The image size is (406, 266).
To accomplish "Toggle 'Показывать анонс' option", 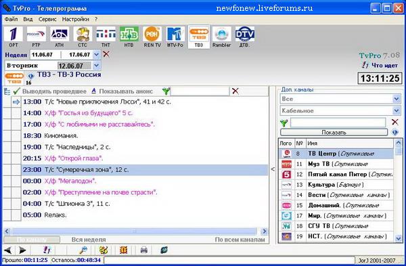I will (x=122, y=91).
